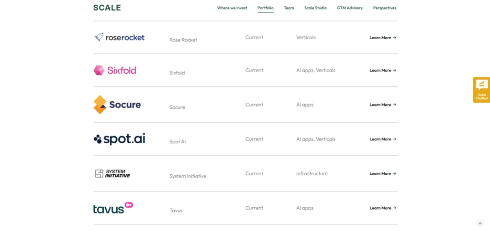
Task: Select the Socure company name text
Action: tap(177, 107)
